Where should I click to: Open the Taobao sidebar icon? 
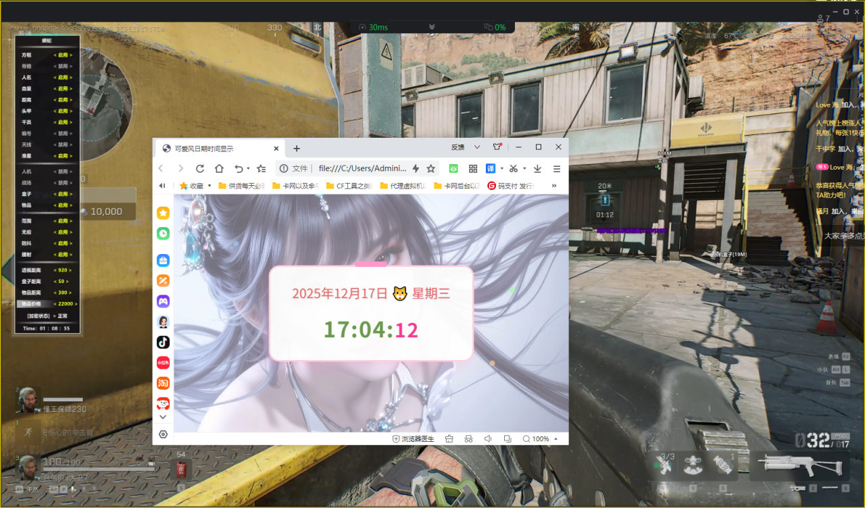pyautogui.click(x=162, y=382)
